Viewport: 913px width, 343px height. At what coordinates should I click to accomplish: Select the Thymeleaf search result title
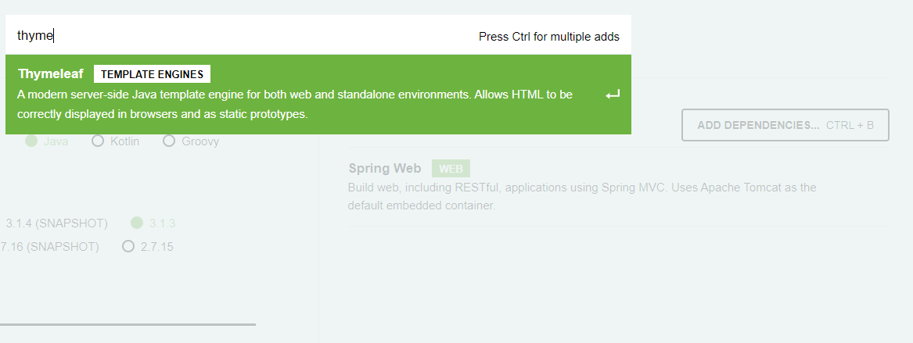coord(50,74)
